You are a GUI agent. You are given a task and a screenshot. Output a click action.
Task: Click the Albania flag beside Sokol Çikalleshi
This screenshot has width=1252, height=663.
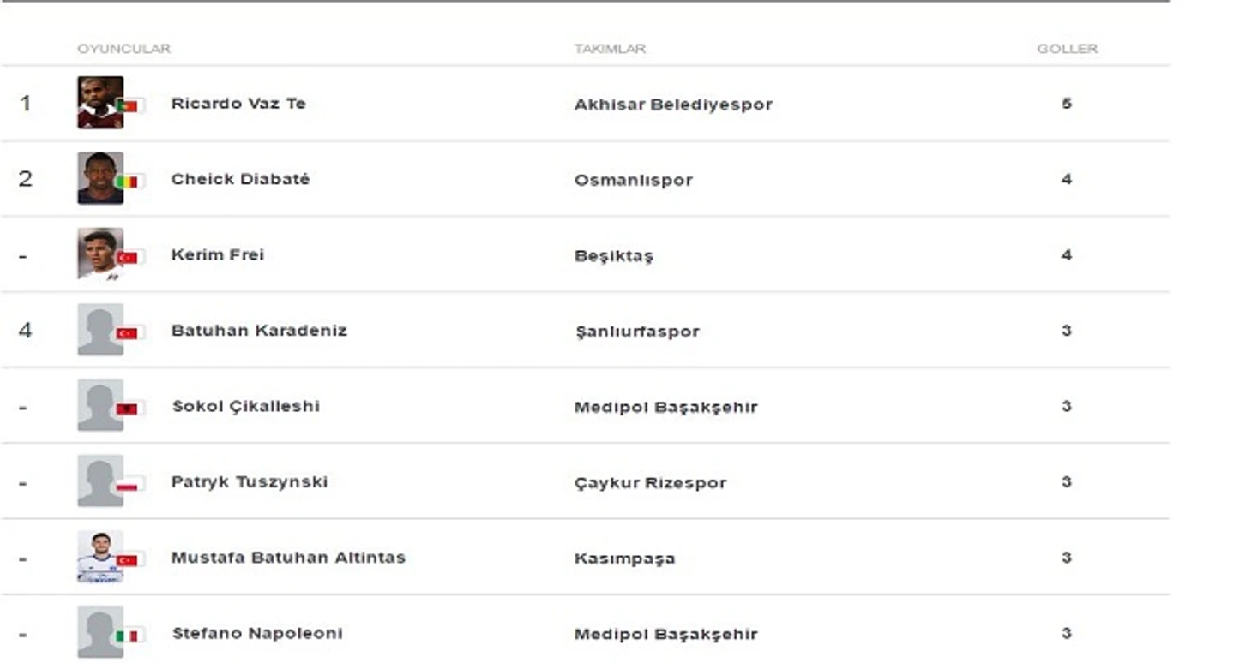tap(129, 409)
